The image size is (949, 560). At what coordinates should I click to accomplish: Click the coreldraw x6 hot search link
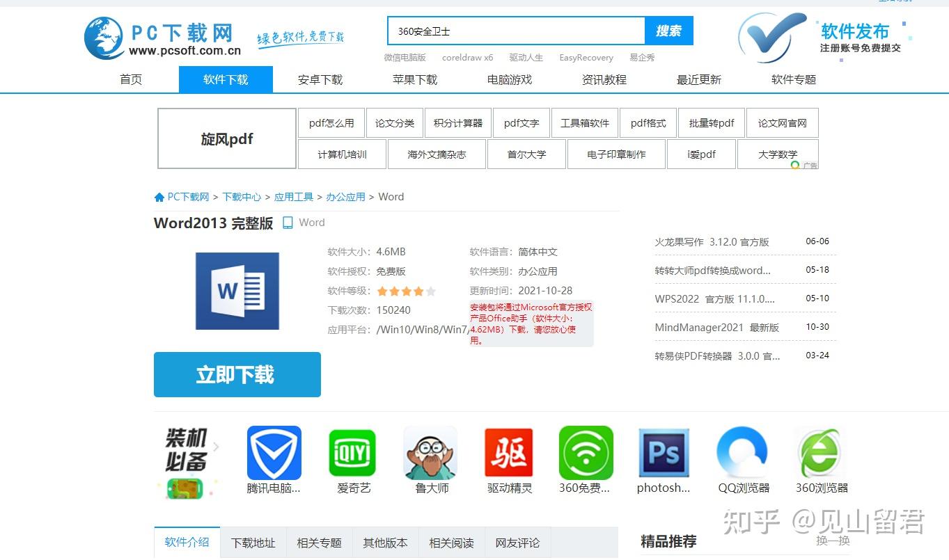(467, 58)
